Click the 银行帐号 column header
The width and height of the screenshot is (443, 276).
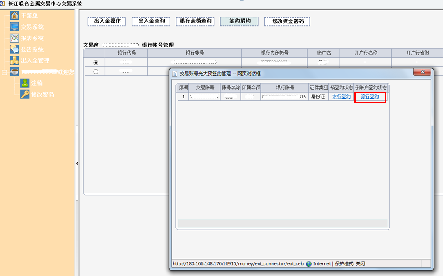click(x=195, y=53)
